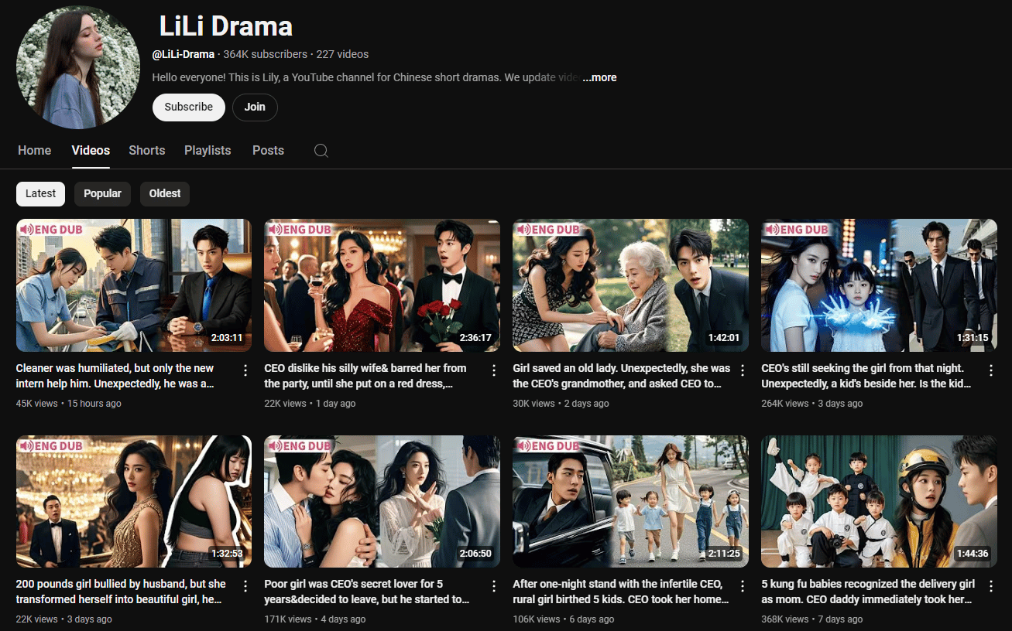
Task: Switch to the Videos tab
Action: pyautogui.click(x=91, y=151)
